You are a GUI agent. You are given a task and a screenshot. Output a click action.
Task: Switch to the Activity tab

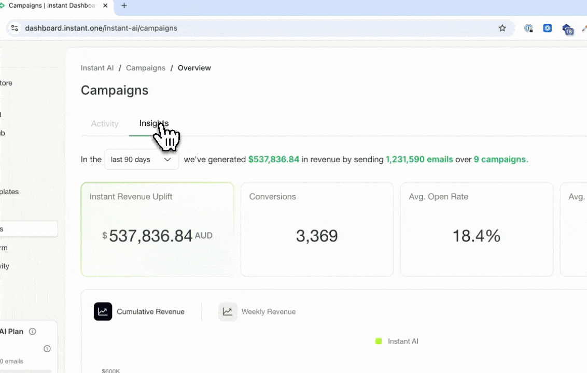click(105, 123)
